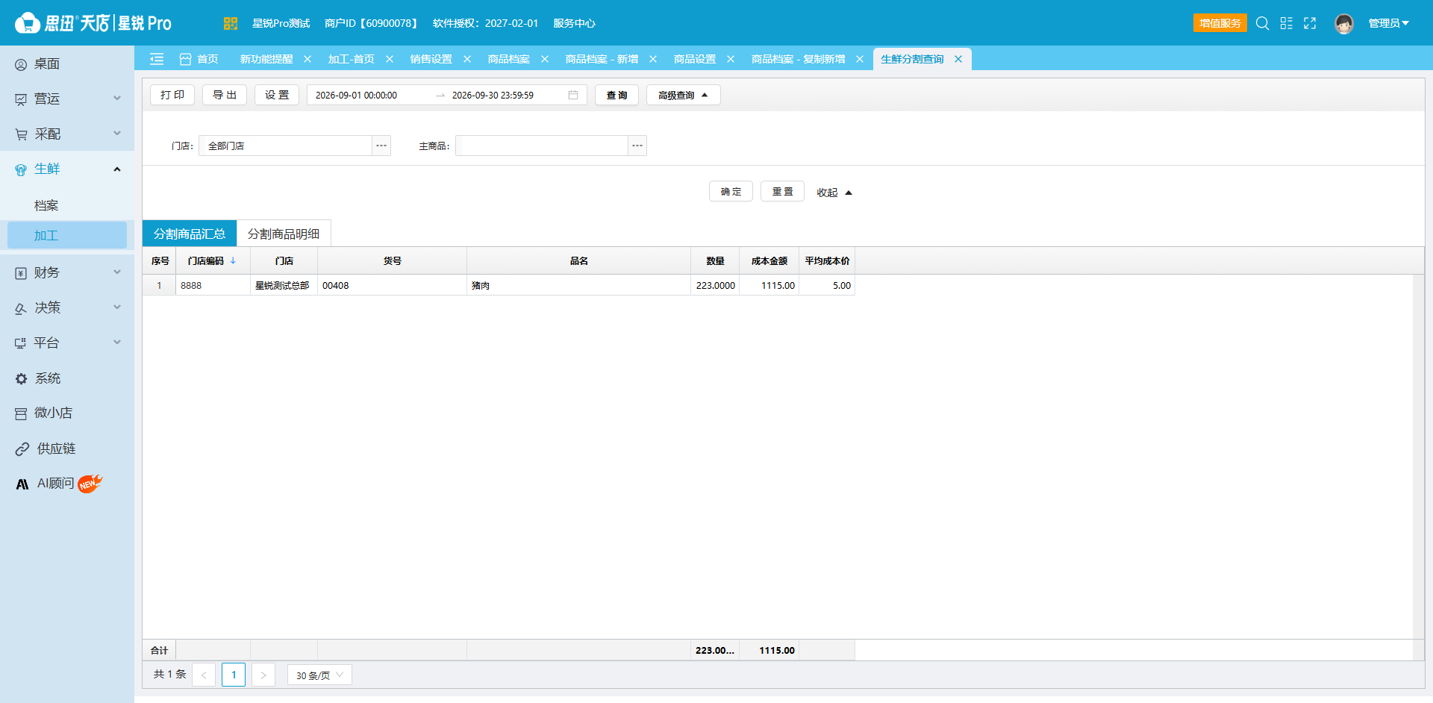Viewport: 1433px width, 703px height.
Task: Open the 加工 submenu item
Action: (x=67, y=235)
